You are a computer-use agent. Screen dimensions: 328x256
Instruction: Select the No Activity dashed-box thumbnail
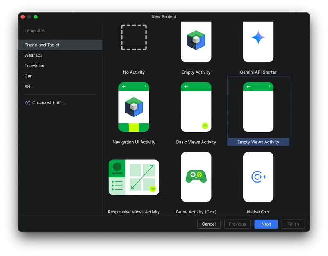134,37
